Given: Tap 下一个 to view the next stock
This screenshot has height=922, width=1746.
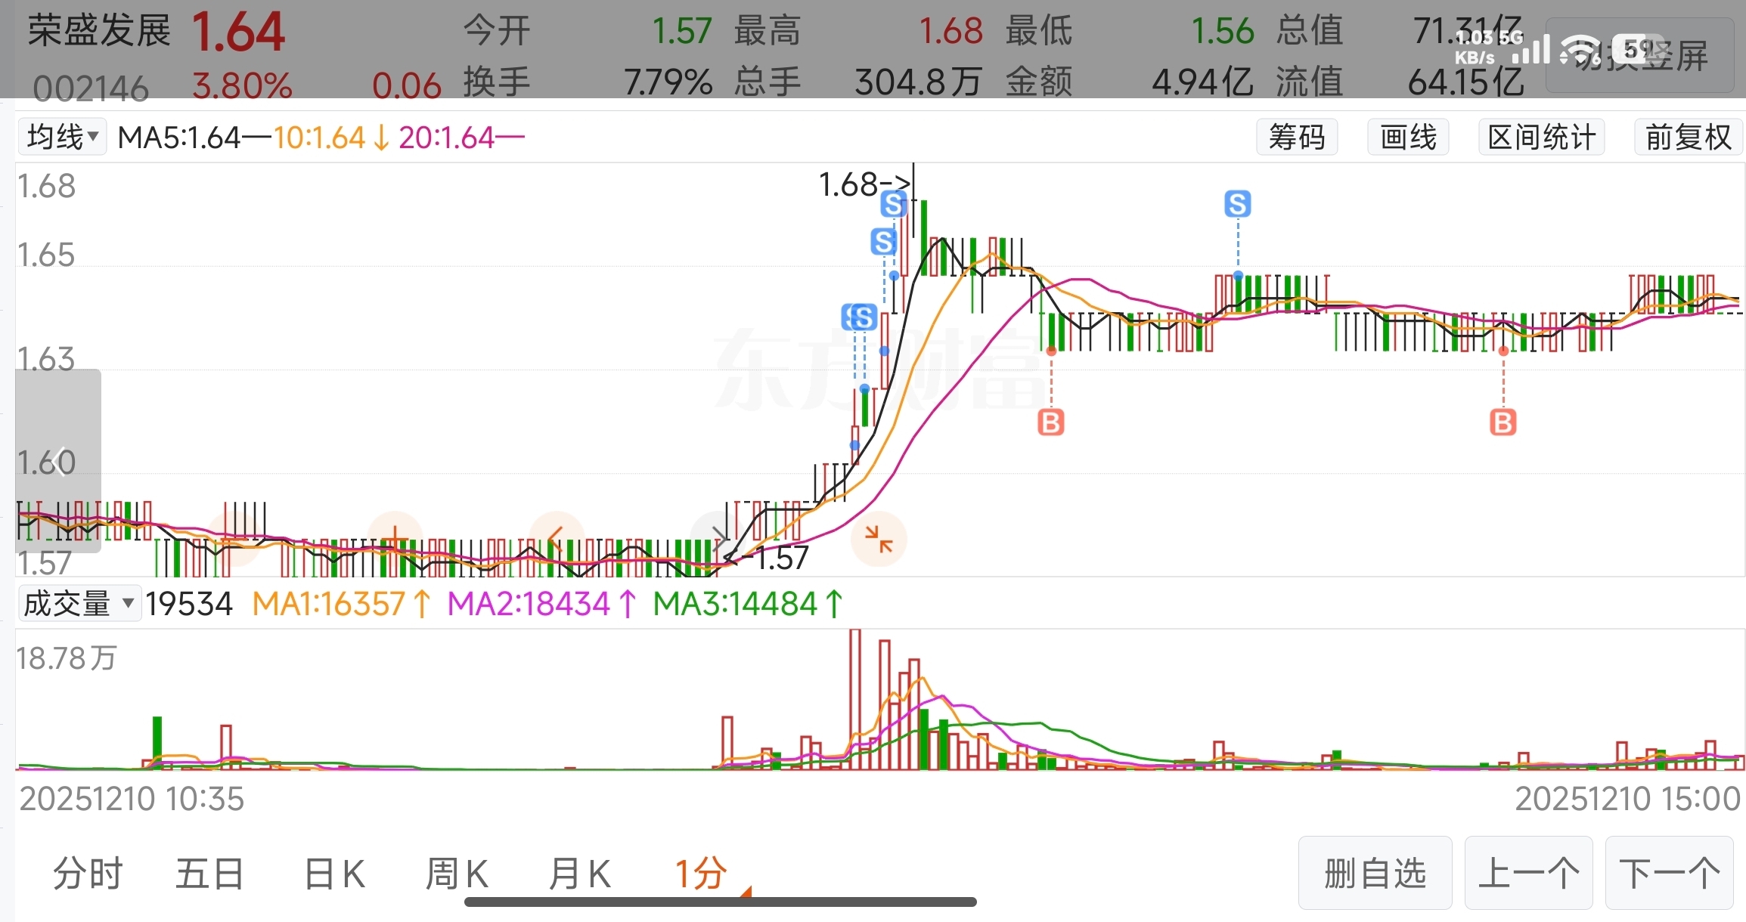Looking at the screenshot, I should coord(1669,874).
